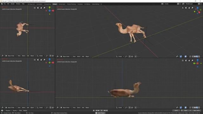Toggle perspective/orthographic in the upper-right viewport

coord(183,8)
